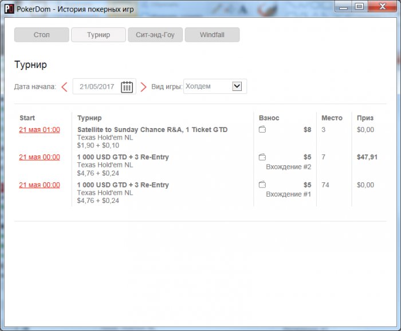Click the Взнос column header
The width and height of the screenshot is (401, 331).
click(x=269, y=118)
